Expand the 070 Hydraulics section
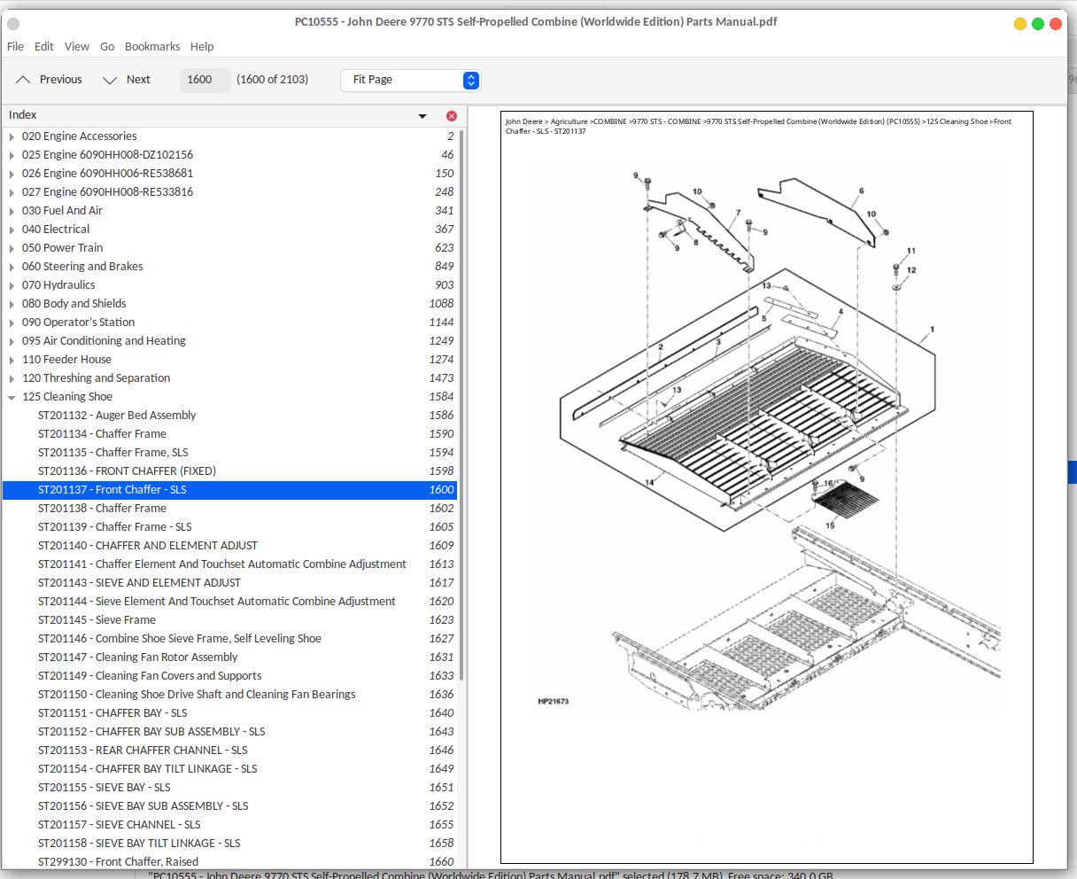The width and height of the screenshot is (1077, 879). pyautogui.click(x=12, y=285)
